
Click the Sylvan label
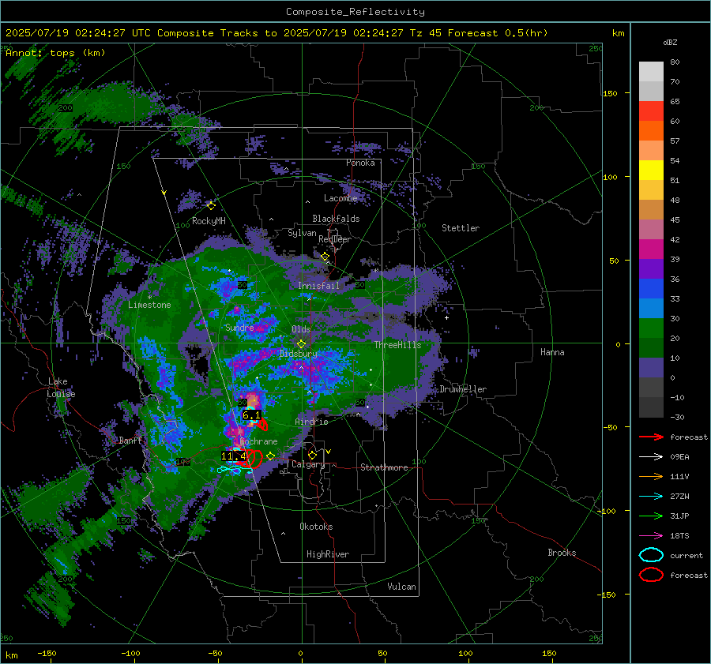tap(302, 234)
